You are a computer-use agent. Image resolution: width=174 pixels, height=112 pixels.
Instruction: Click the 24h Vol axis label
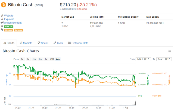point(5,101)
